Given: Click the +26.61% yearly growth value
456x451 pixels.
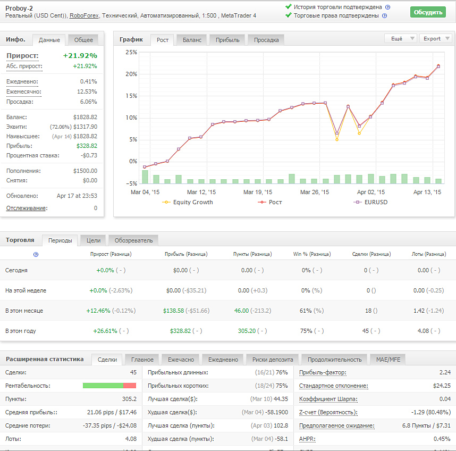Looking at the screenshot, I should tap(105, 331).
